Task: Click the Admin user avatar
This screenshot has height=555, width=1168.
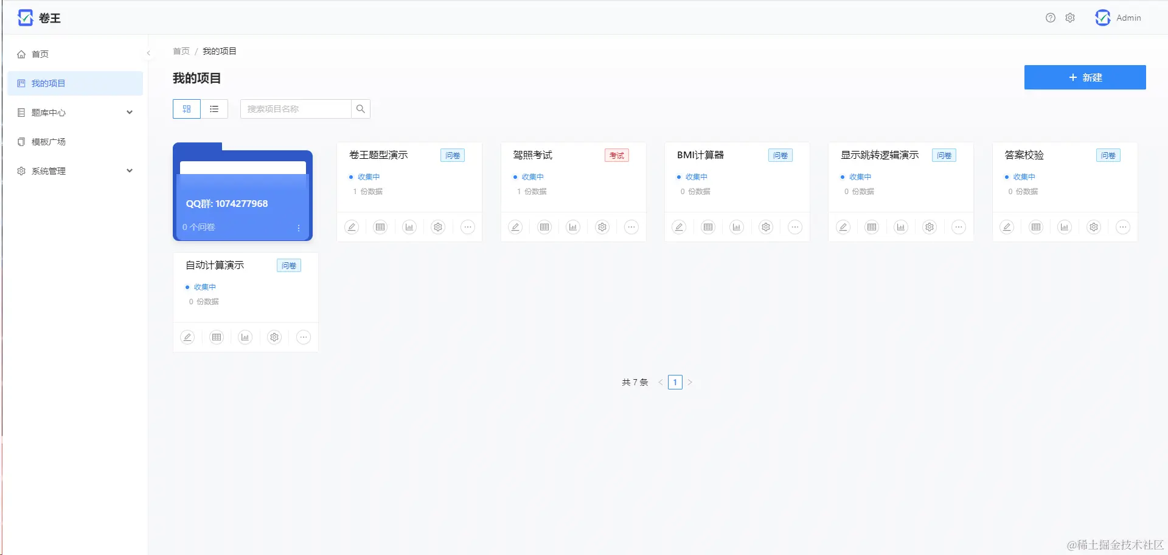Action: pos(1103,18)
